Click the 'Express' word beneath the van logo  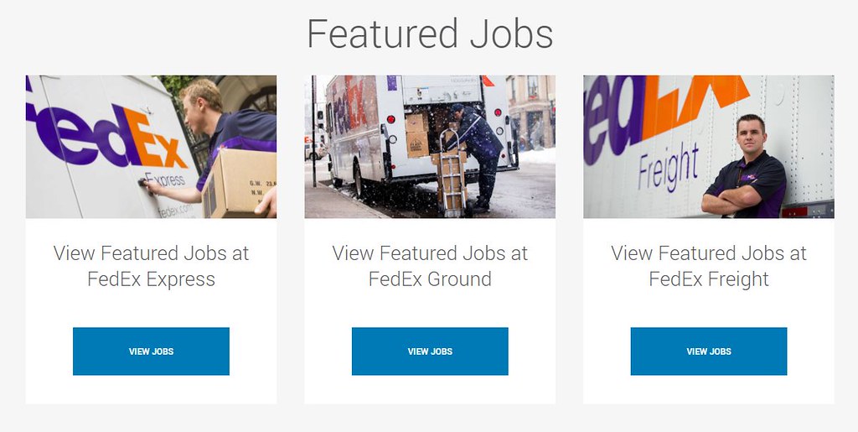click(x=164, y=180)
